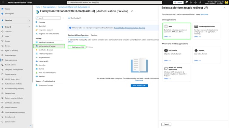
Task: Select Authentication (Preview) menu item
Action: (49, 46)
